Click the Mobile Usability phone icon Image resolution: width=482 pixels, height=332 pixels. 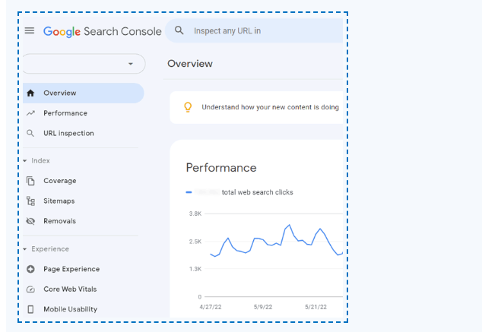[30, 309]
